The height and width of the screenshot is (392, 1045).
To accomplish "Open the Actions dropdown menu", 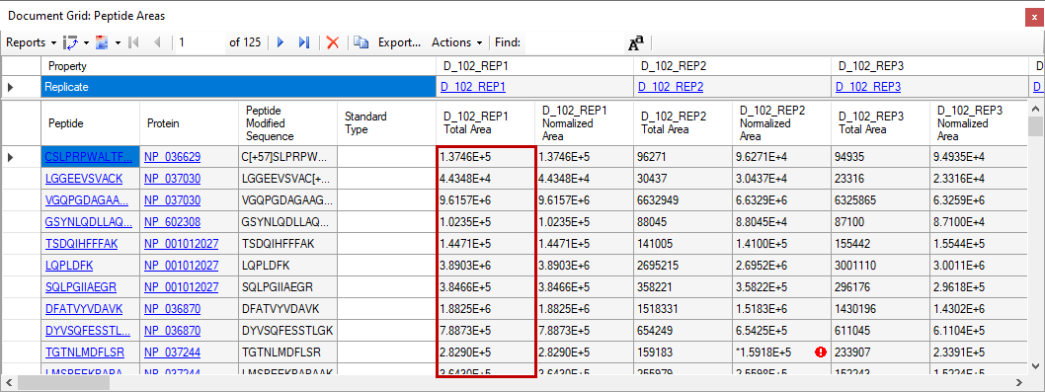I will point(457,42).
